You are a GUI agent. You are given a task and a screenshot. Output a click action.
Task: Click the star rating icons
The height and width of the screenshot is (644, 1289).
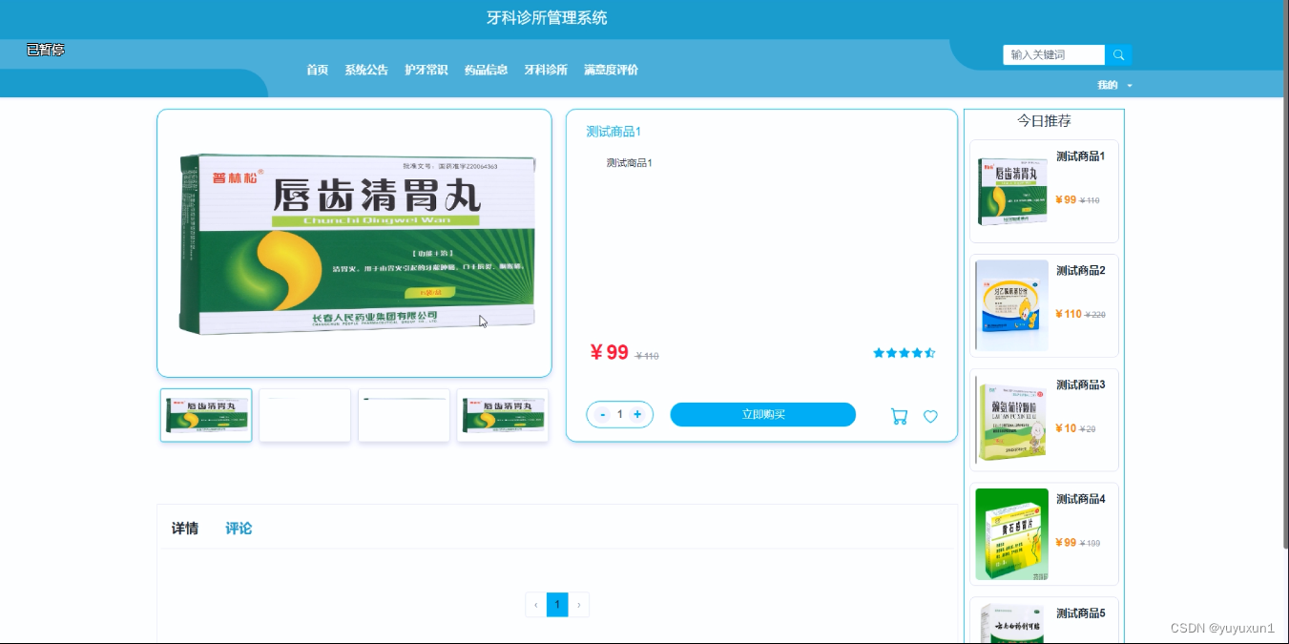904,353
